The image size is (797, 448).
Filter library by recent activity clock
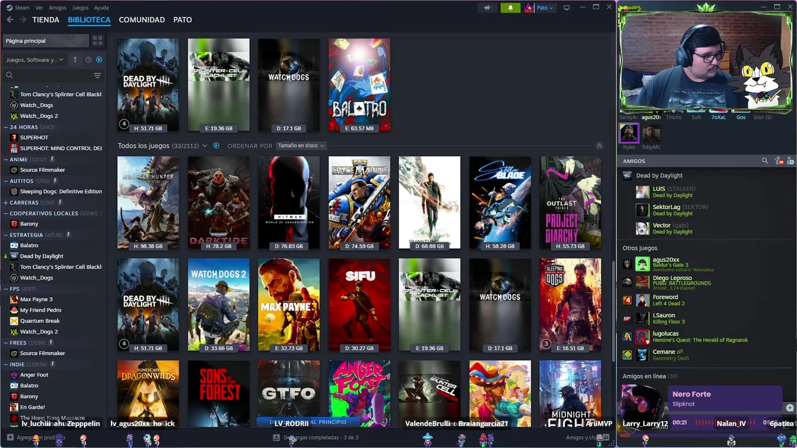pos(88,60)
